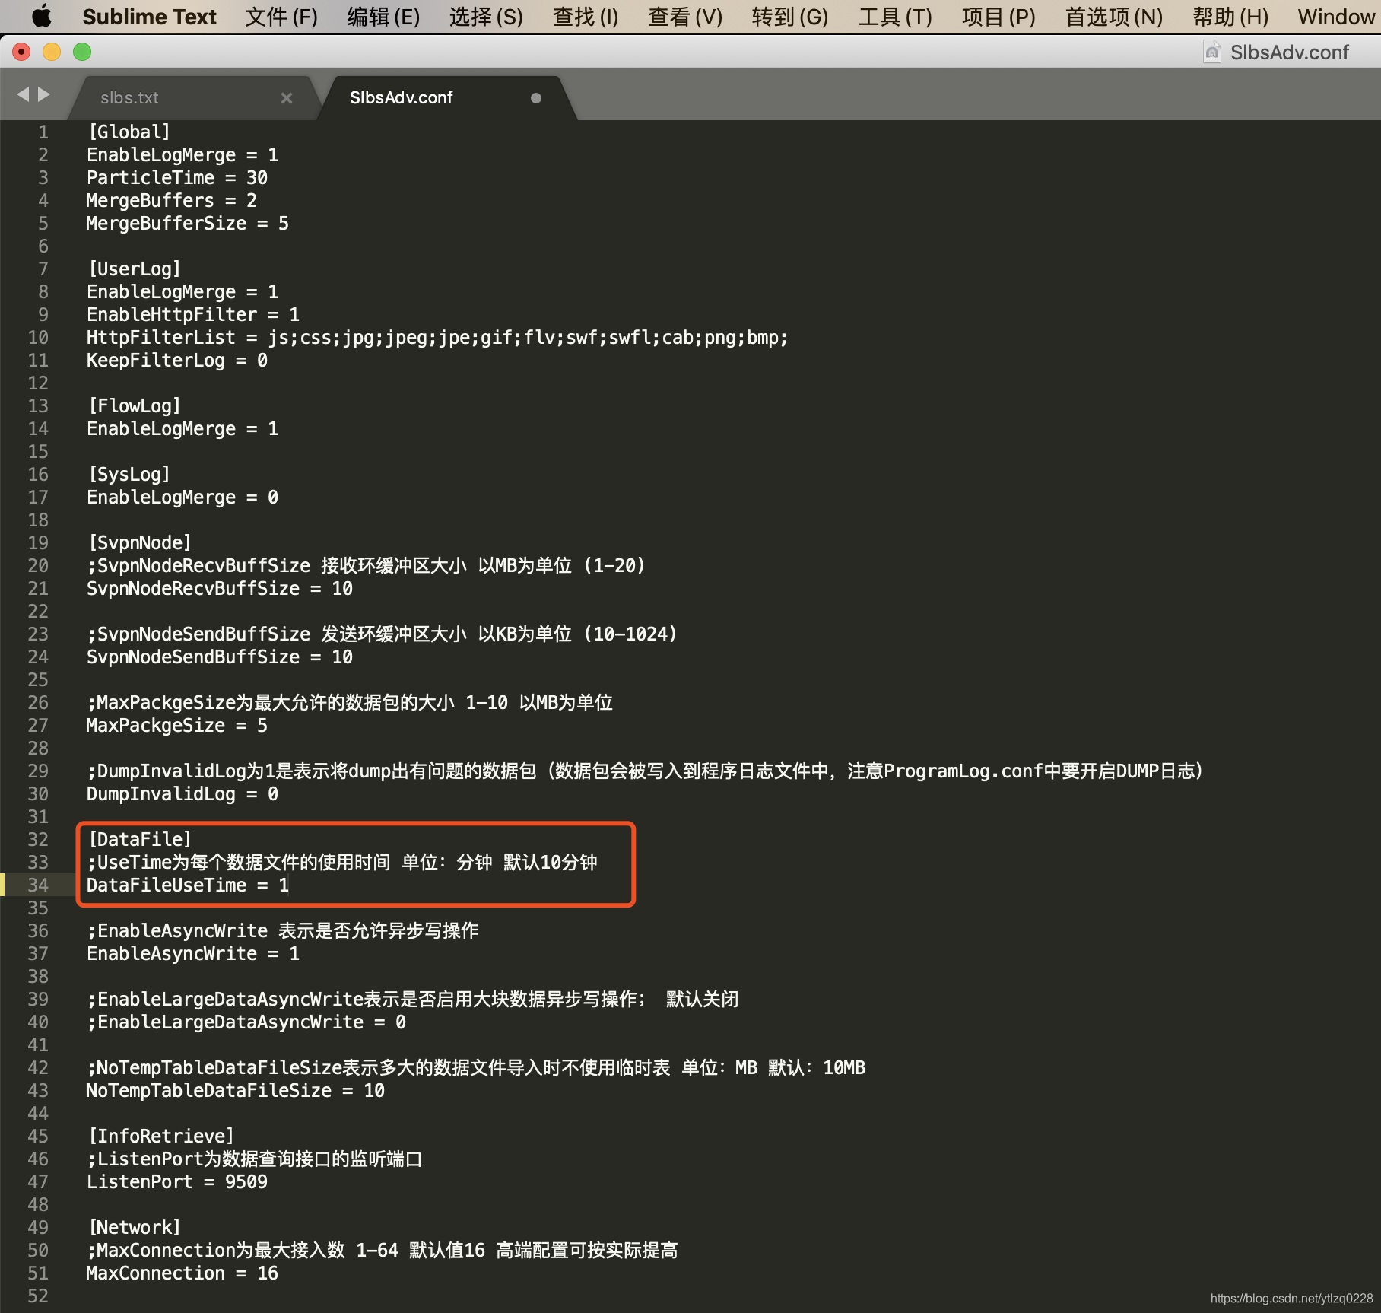Click the ';UseTime' comment line
1381x1313 pixels.
342,862
